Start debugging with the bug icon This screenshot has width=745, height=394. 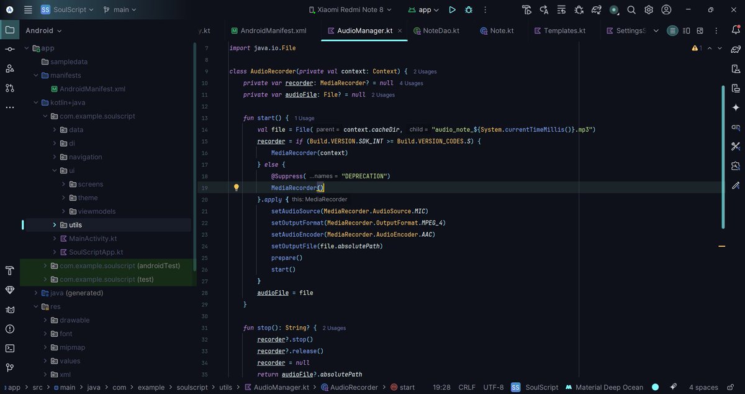pyautogui.click(x=469, y=9)
